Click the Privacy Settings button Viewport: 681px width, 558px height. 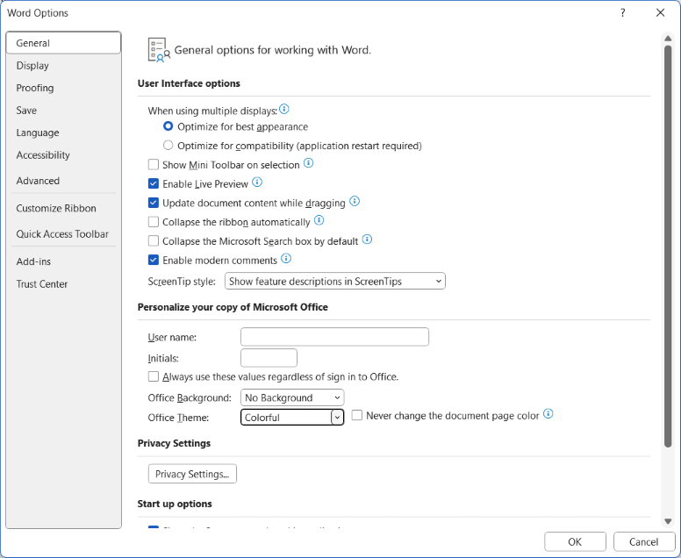(x=192, y=474)
